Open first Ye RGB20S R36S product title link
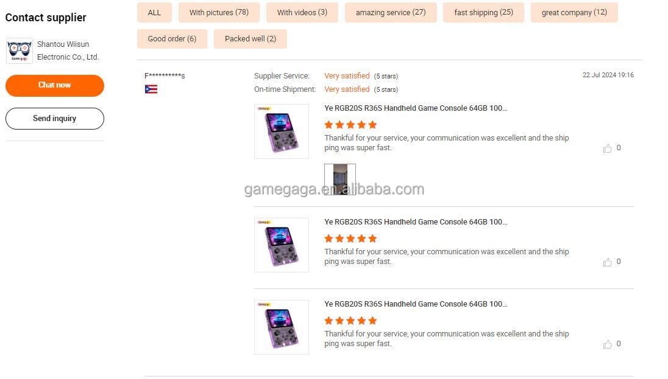This screenshot has width=668, height=379. [416, 108]
